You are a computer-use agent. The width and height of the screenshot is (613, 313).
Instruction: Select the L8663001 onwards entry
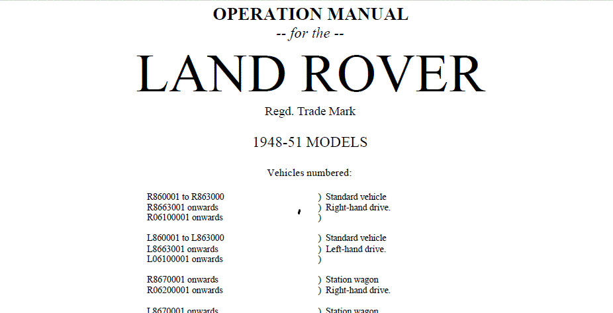point(182,249)
